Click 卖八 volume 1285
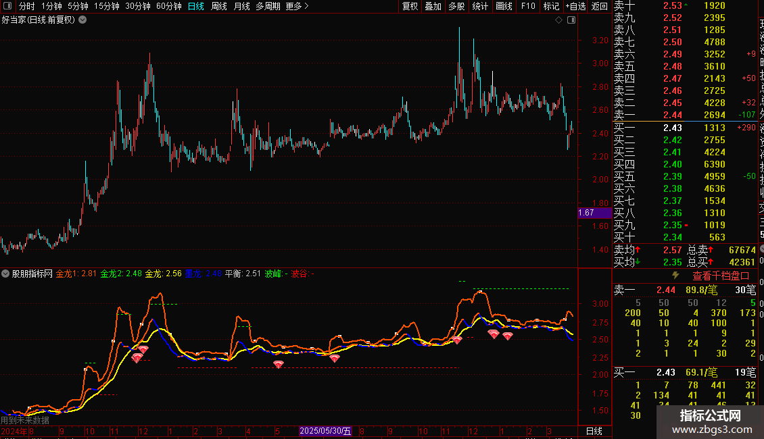 pos(714,30)
